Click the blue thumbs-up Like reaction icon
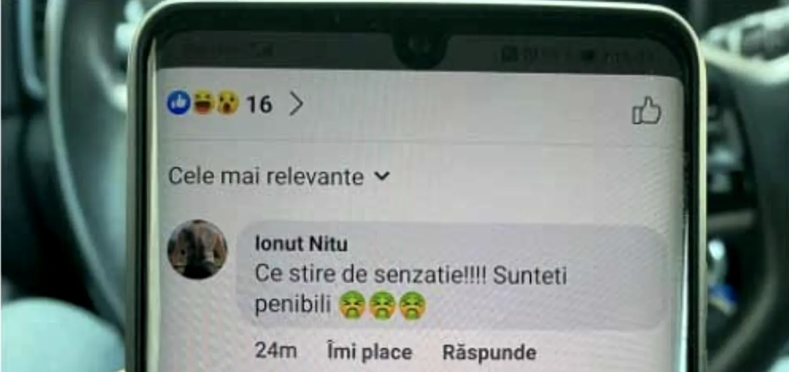The height and width of the screenshot is (372, 789). pyautogui.click(x=179, y=103)
